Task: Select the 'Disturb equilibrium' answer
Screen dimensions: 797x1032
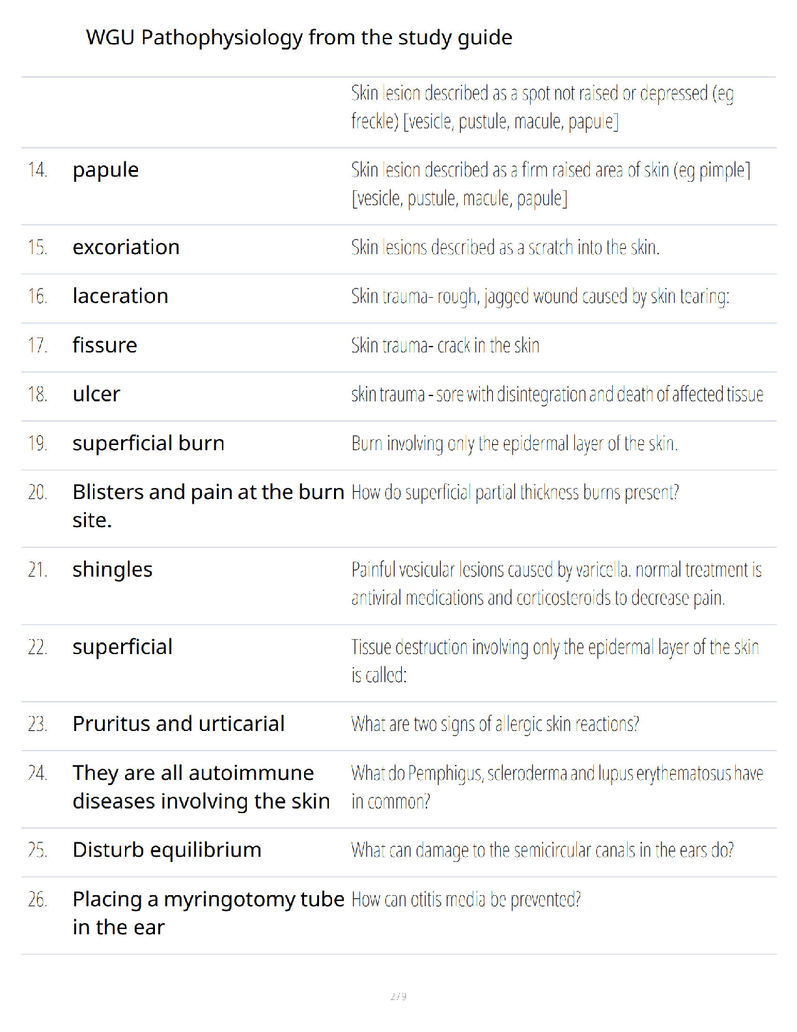Action: pos(167,850)
